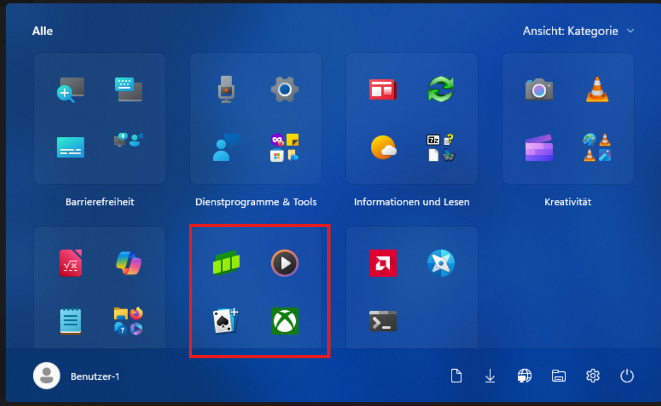Image resolution: width=661 pixels, height=406 pixels.
Task: Open the Notepad icon
Action: [71, 321]
